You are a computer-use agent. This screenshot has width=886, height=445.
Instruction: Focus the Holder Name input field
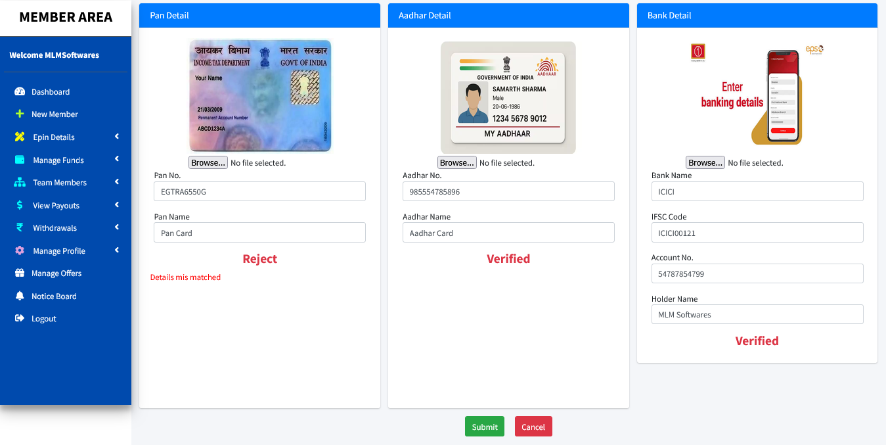tap(757, 314)
